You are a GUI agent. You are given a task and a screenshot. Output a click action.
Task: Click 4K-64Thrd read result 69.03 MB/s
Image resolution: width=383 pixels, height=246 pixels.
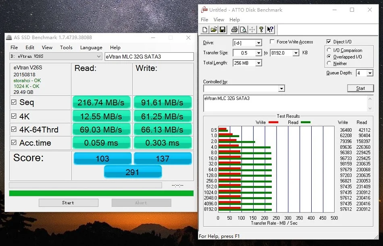(x=101, y=129)
